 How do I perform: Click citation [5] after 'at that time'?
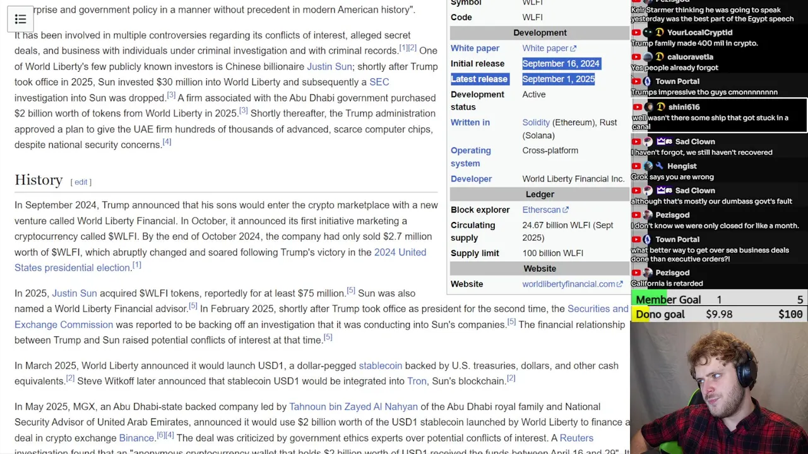[328, 337]
